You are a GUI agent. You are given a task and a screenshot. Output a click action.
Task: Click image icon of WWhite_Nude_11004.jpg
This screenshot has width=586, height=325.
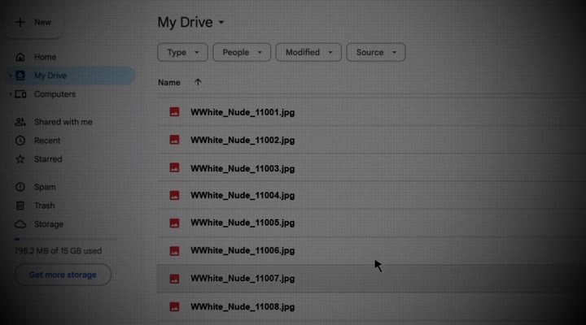tap(174, 195)
